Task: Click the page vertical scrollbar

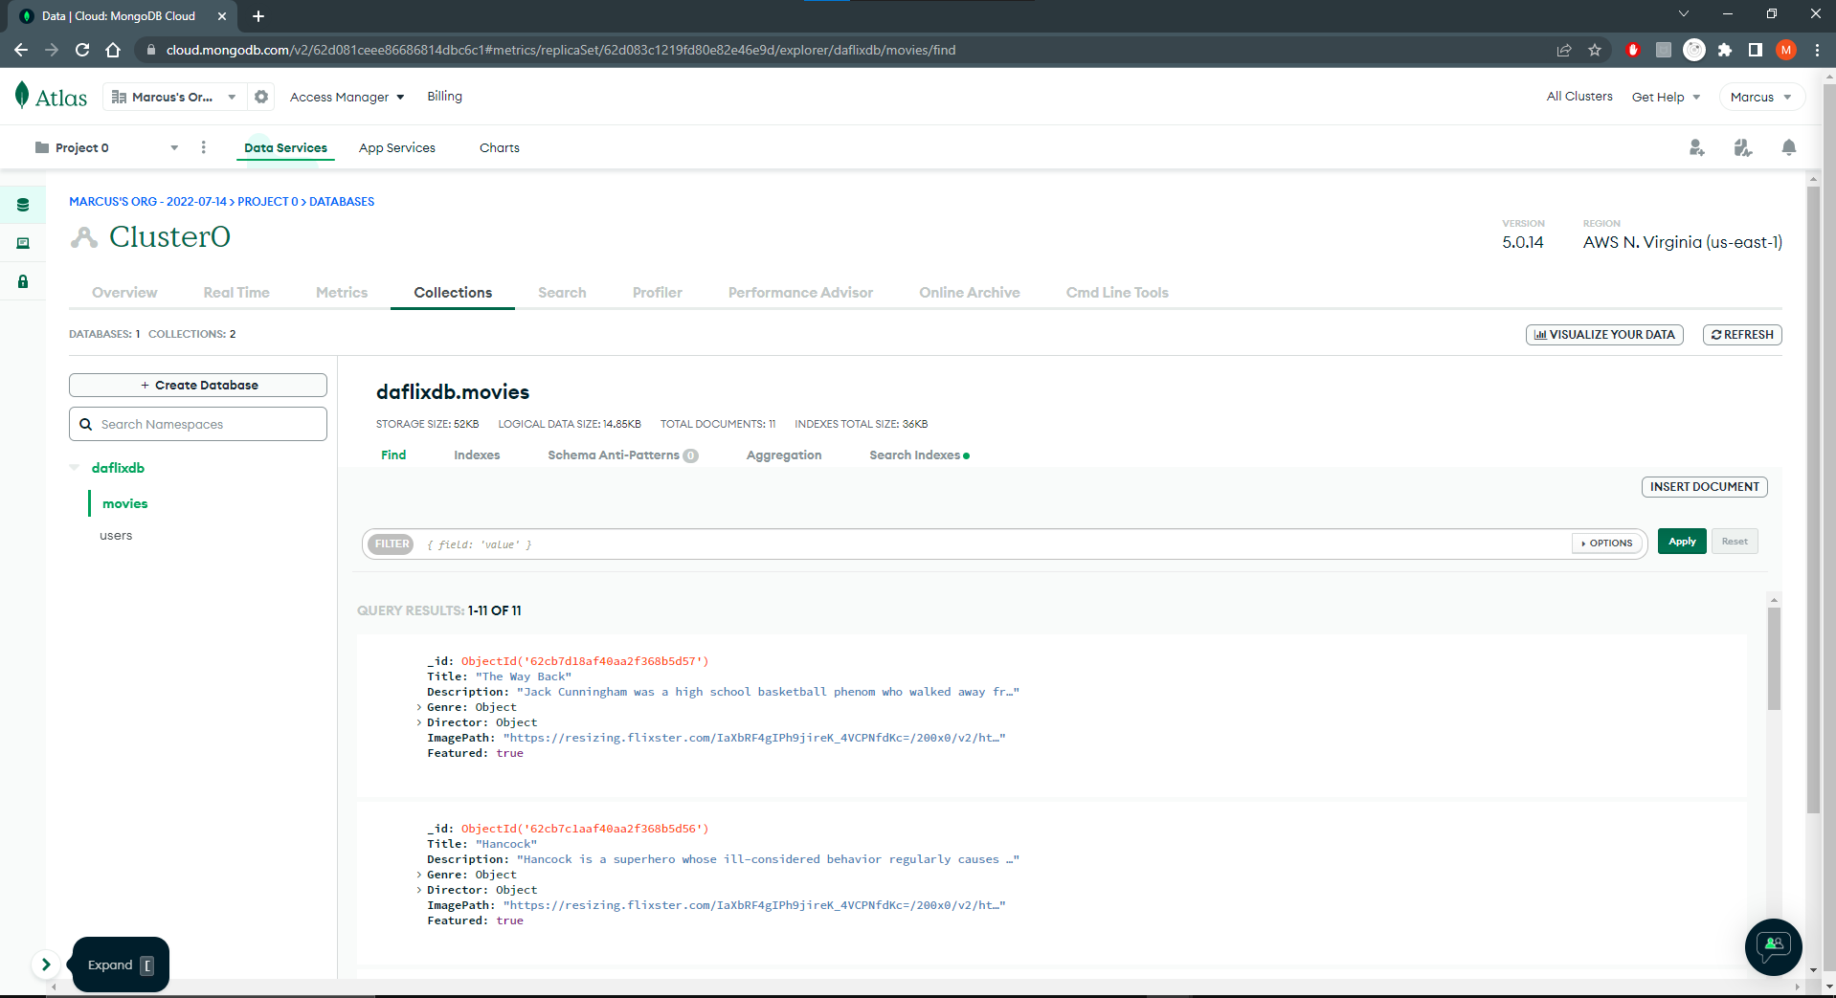Action: pyautogui.click(x=1813, y=498)
